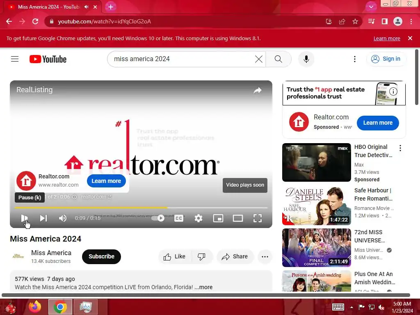Screen dimensions: 420x315
Task: Open the tab search dropdown arrow
Action: click(x=371, y=7)
